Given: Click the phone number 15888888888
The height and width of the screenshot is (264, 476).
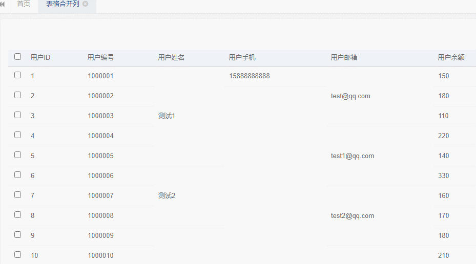Looking at the screenshot, I should [x=249, y=76].
